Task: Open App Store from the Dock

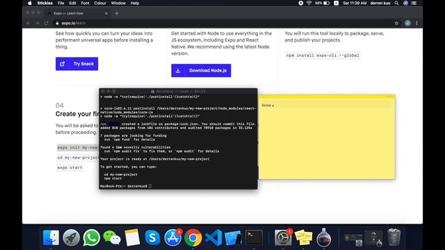Action: pyautogui.click(x=172, y=237)
